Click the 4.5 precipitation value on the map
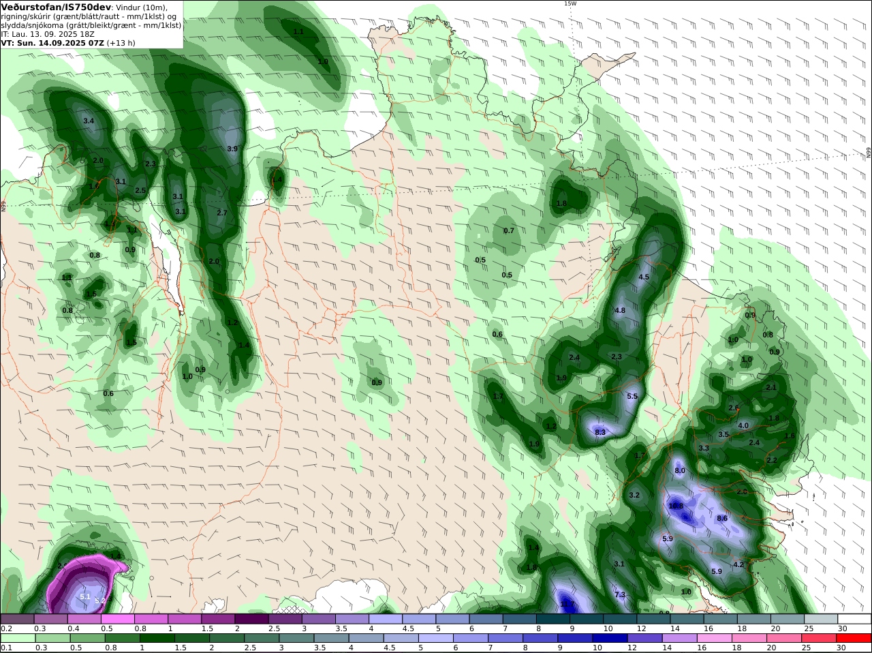This screenshot has width=872, height=653. click(644, 277)
